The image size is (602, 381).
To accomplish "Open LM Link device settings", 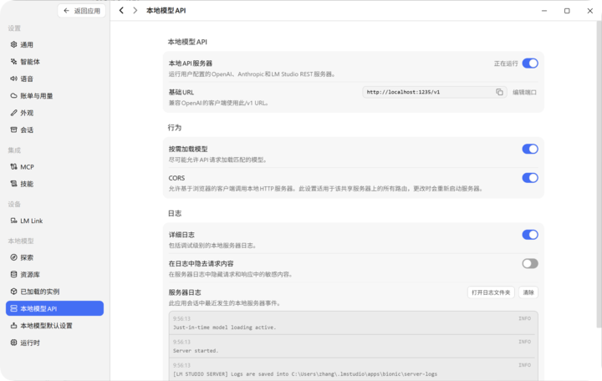I will point(54,221).
